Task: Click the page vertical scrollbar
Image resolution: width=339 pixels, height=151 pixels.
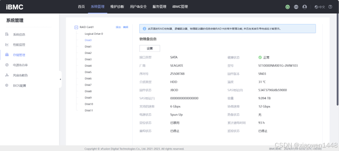Action: click(338, 60)
